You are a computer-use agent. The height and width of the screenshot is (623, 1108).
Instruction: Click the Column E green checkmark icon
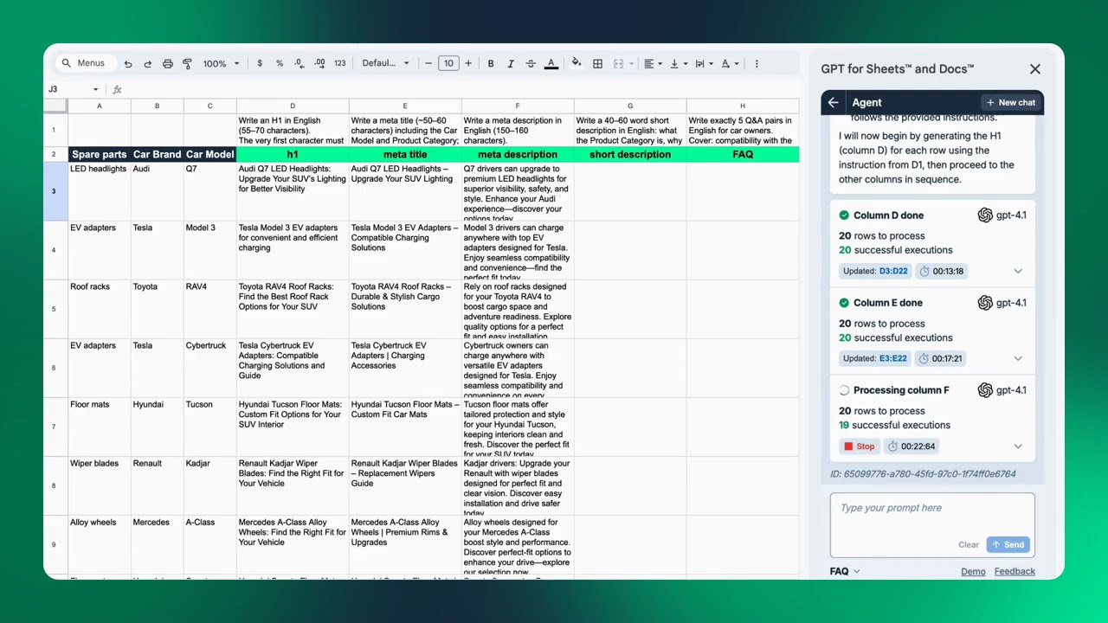[844, 303]
